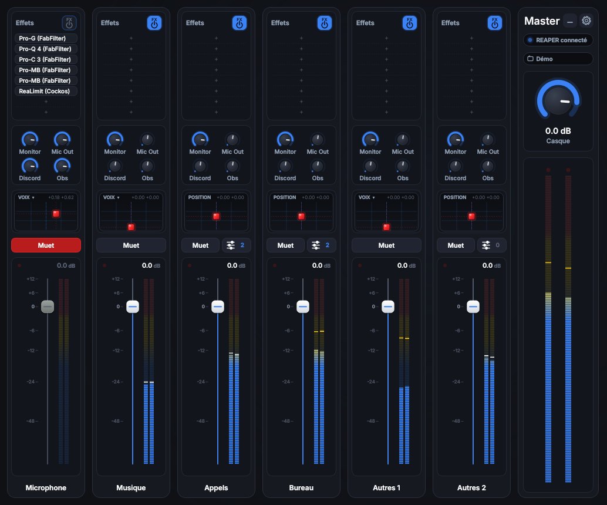The width and height of the screenshot is (607, 505).
Task: Click Appels Monitor send knob
Action: pos(200,139)
